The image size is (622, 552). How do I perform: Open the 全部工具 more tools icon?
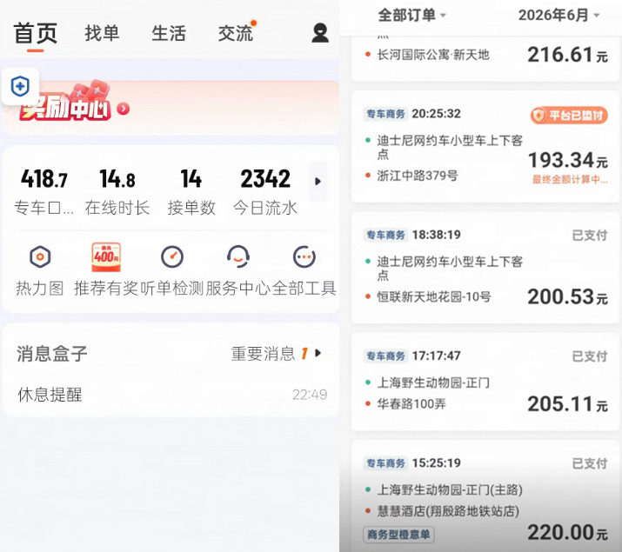tap(304, 256)
